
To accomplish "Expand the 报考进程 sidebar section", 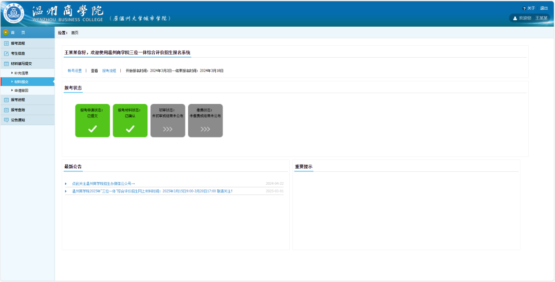I will coord(18,100).
